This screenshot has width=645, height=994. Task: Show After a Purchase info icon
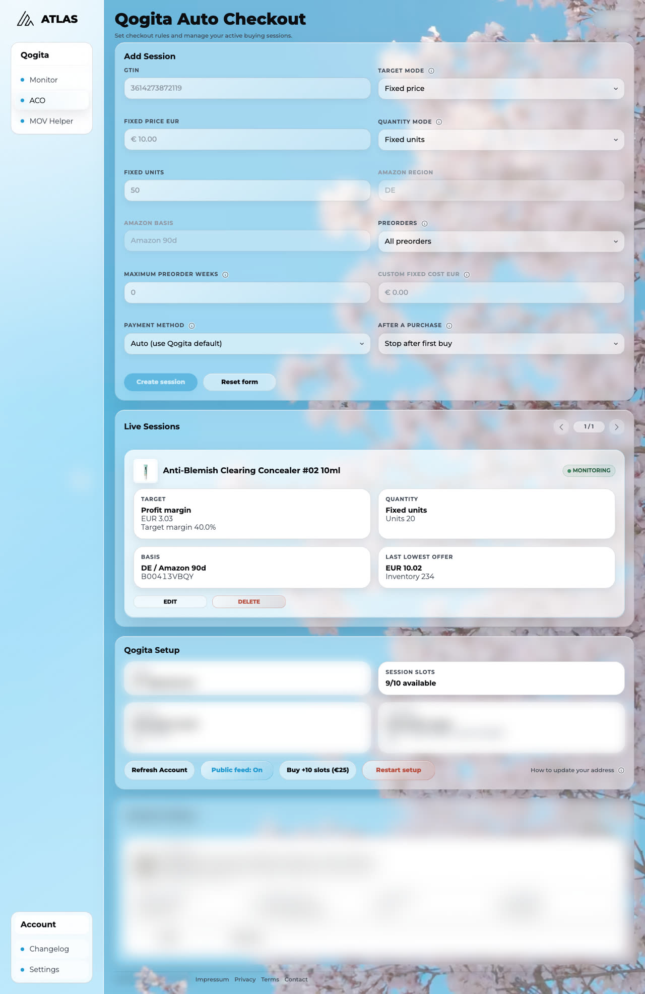point(449,326)
